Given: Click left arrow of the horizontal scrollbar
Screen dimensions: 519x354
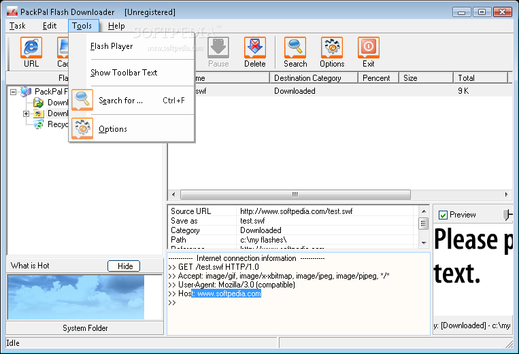Looking at the screenshot, I should pos(173,194).
